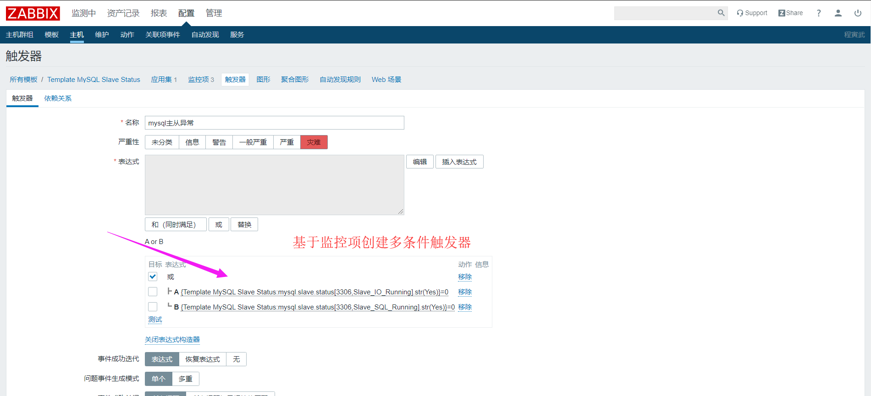Screen dimensions: 871x396
Task: Set severity to 一般严重
Action: (253, 142)
